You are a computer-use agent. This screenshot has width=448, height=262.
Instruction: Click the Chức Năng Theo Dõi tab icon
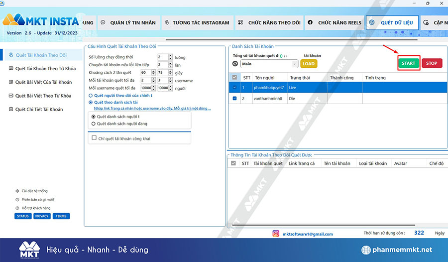240,22
